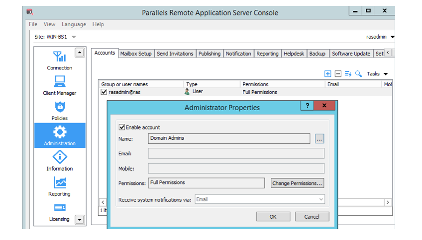The width and height of the screenshot is (422, 240).
Task: Click the tab strip left scroll arrow
Action: pyautogui.click(x=388, y=53)
